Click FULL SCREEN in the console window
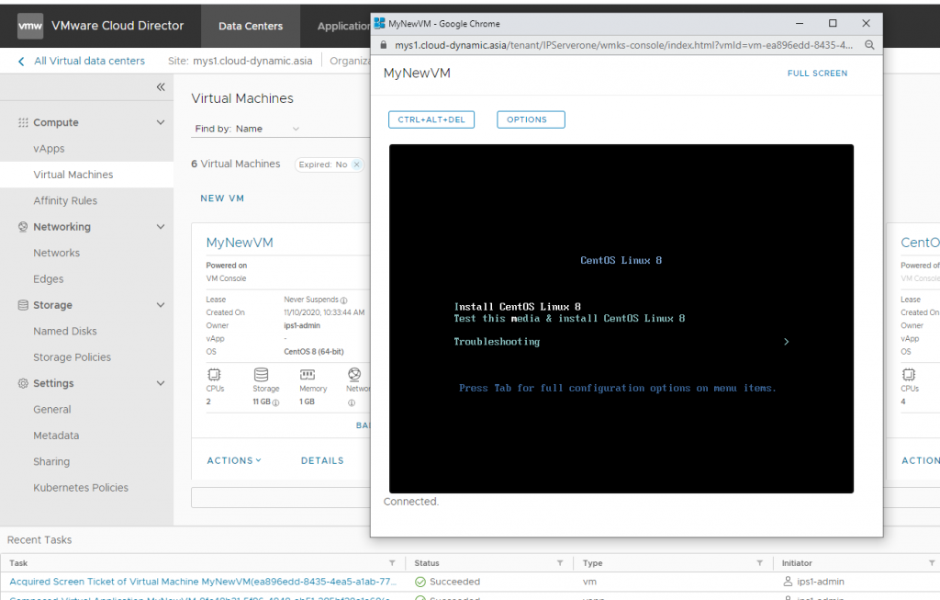Screen dimensions: 940x600 (x=817, y=74)
